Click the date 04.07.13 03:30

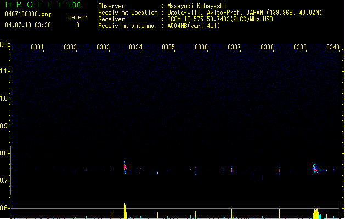tap(28, 25)
